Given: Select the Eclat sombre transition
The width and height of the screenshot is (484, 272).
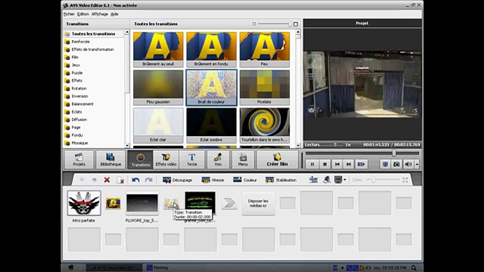Looking at the screenshot, I should tap(211, 125).
